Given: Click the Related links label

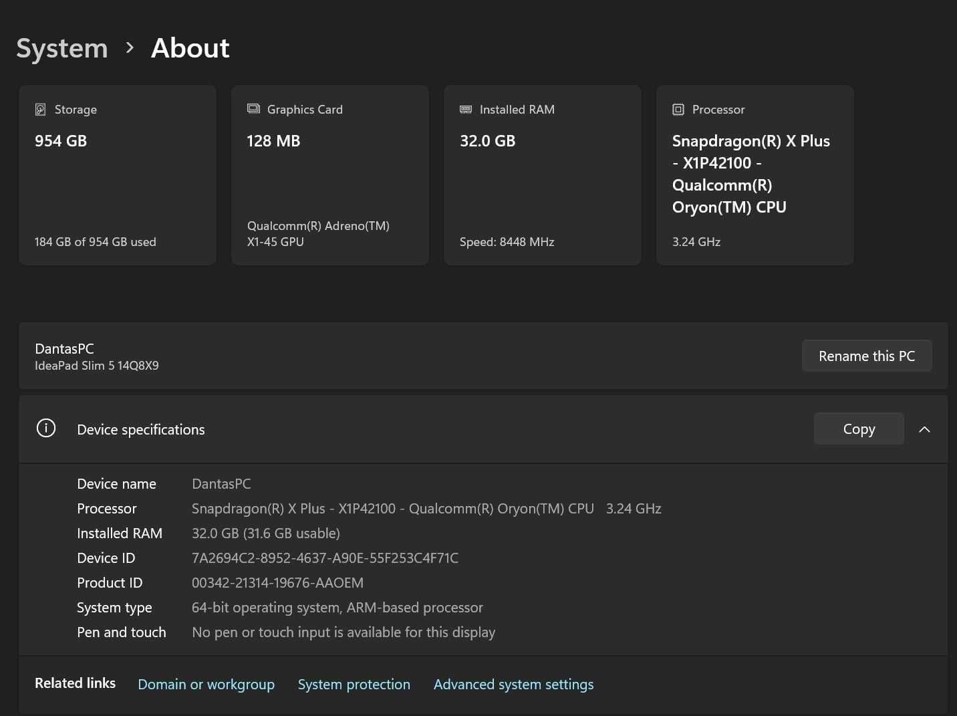Looking at the screenshot, I should (x=75, y=683).
